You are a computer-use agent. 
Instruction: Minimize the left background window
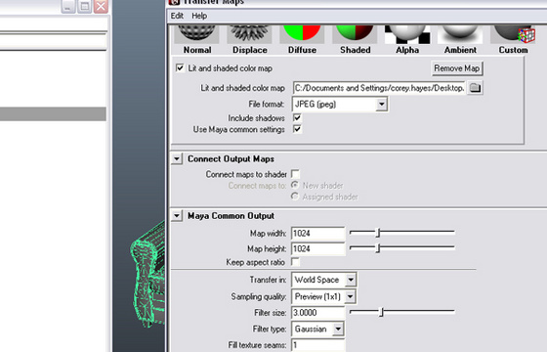click(68, 6)
